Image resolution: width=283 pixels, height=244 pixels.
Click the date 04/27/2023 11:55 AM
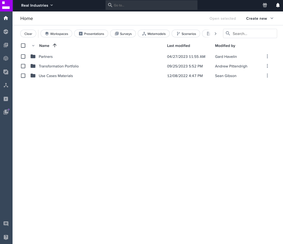click(x=186, y=57)
